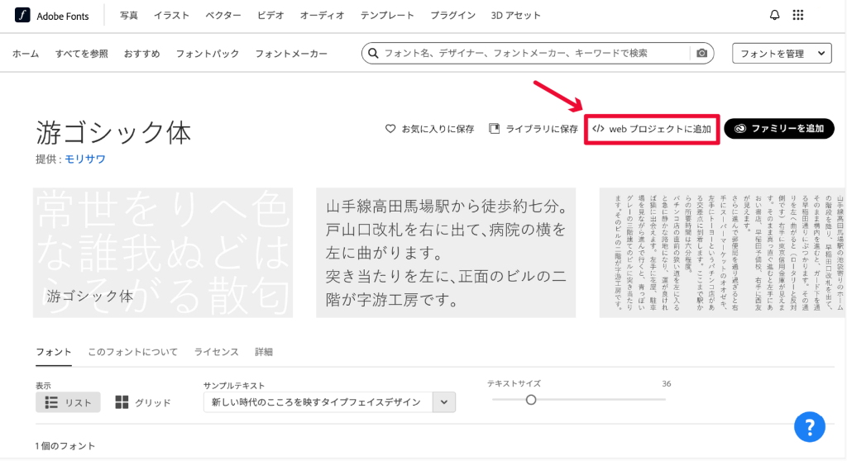
Task: Open フォントパック in navigation
Action: [207, 54]
